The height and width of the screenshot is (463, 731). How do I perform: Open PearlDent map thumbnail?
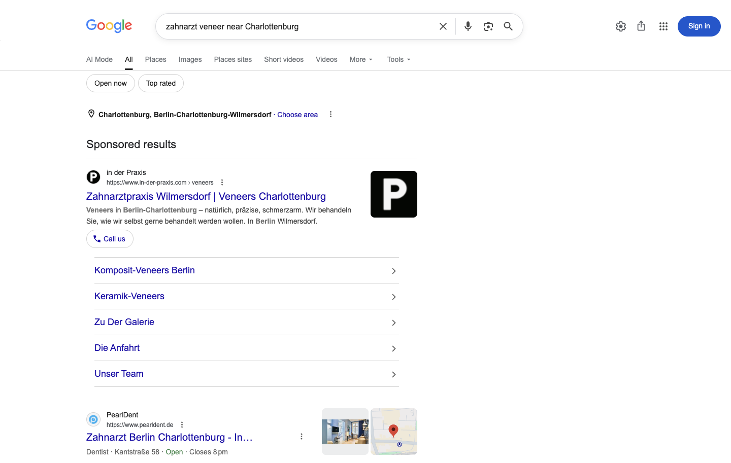pyautogui.click(x=394, y=432)
